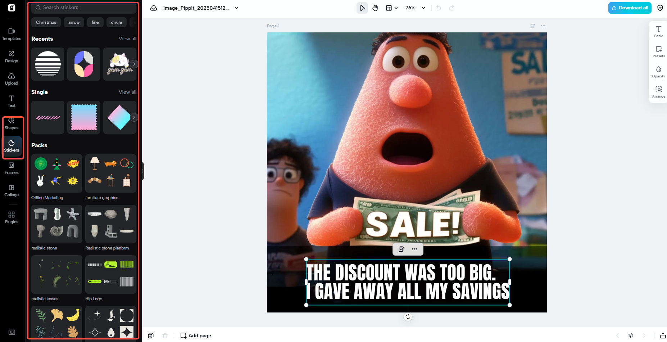Open the Design sidebar panel

pos(12,57)
